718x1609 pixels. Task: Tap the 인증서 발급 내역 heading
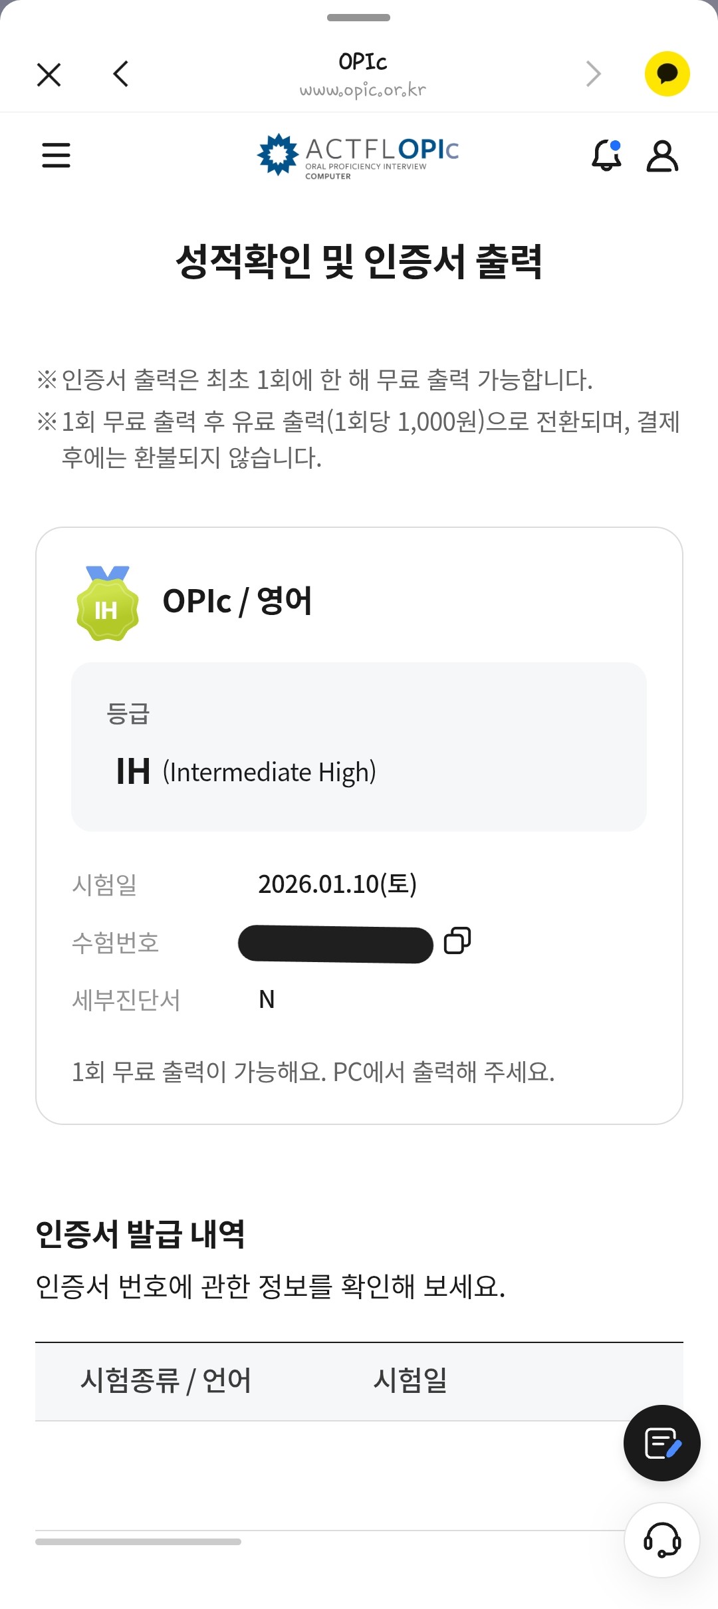[140, 1234]
